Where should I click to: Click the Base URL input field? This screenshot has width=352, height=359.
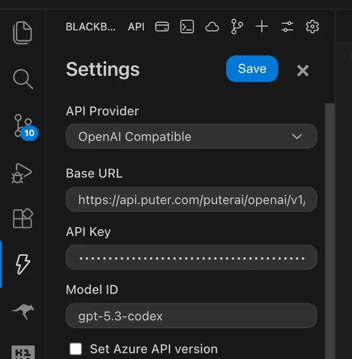191,199
